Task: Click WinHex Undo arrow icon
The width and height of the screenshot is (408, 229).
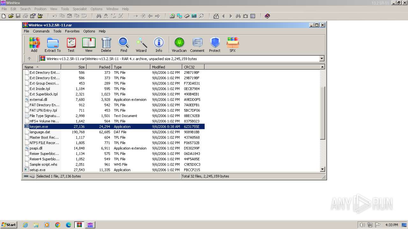Action: click(55, 16)
